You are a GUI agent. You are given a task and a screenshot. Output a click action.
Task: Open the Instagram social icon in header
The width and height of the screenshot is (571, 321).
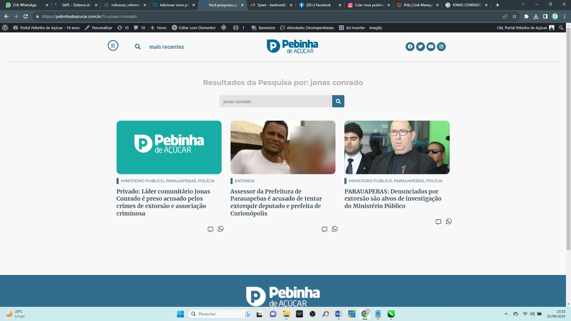[x=441, y=47]
